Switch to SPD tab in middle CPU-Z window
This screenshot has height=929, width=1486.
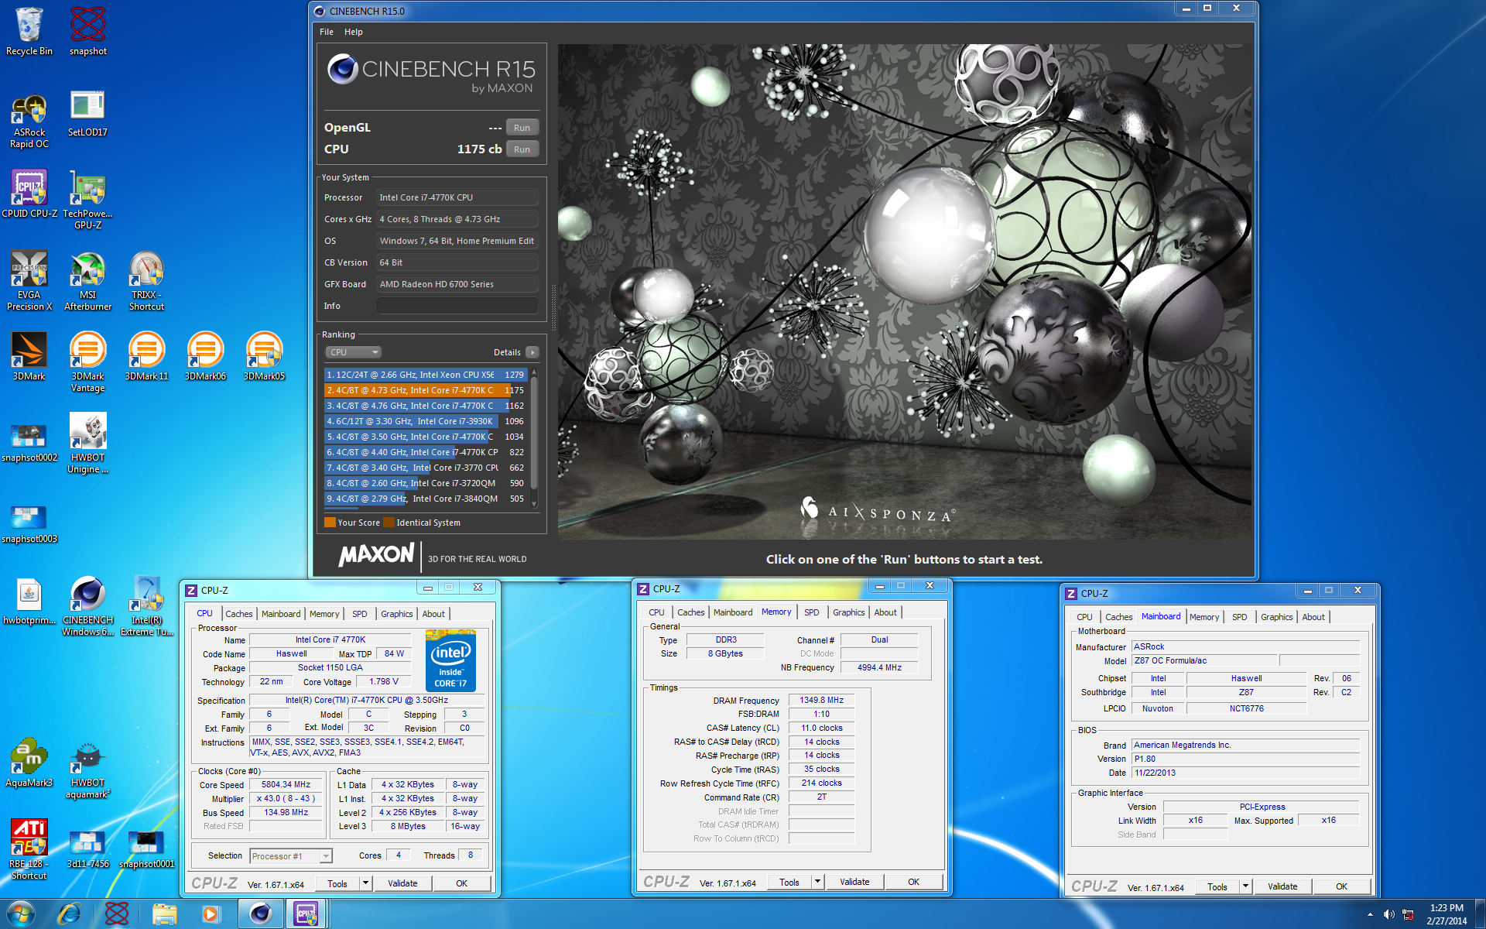811,612
